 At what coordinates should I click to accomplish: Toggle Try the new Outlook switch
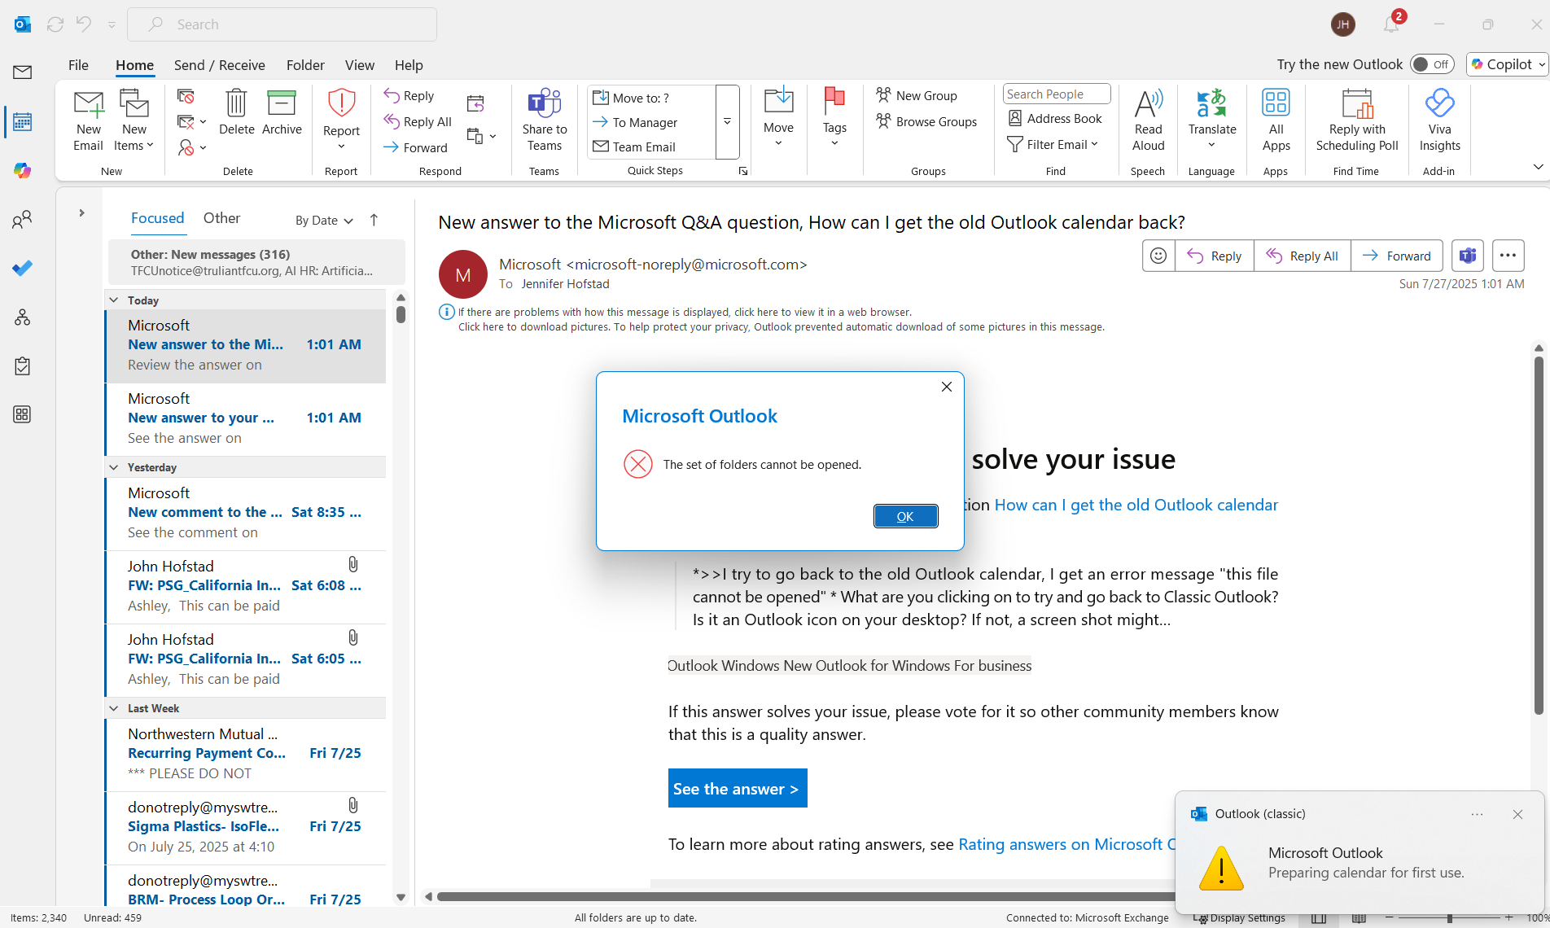(x=1432, y=64)
